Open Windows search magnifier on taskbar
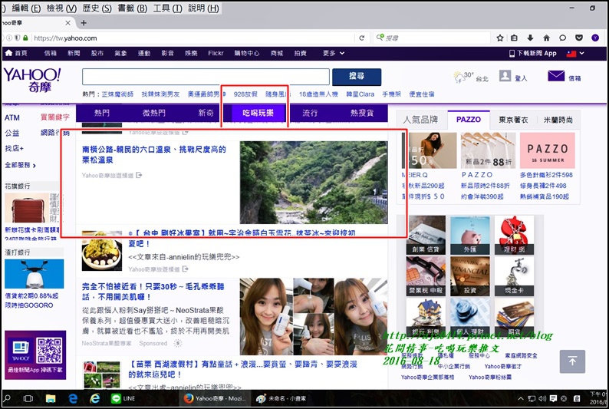The width and height of the screenshot is (609, 409). (x=7, y=398)
